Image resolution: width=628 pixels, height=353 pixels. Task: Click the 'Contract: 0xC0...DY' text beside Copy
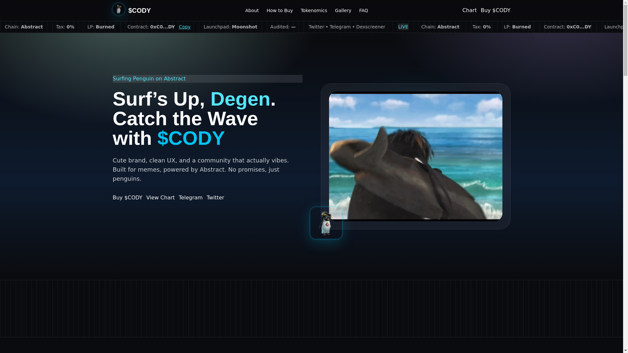[x=151, y=27]
